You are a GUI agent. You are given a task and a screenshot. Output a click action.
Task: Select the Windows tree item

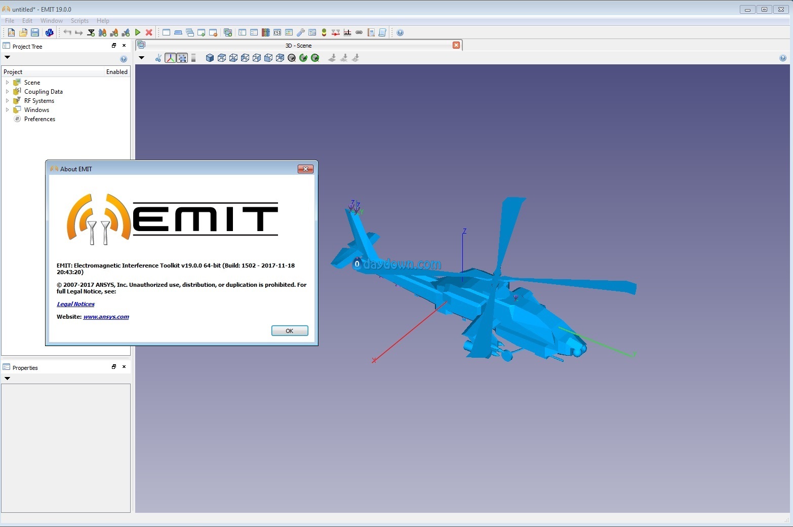click(x=36, y=110)
